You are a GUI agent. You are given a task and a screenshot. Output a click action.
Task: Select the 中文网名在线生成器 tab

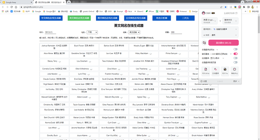tap(51, 18)
